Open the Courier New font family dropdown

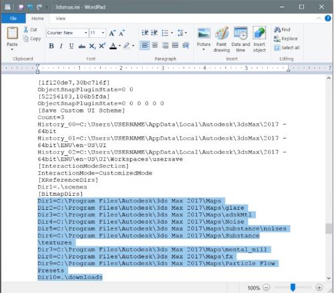pos(86,33)
